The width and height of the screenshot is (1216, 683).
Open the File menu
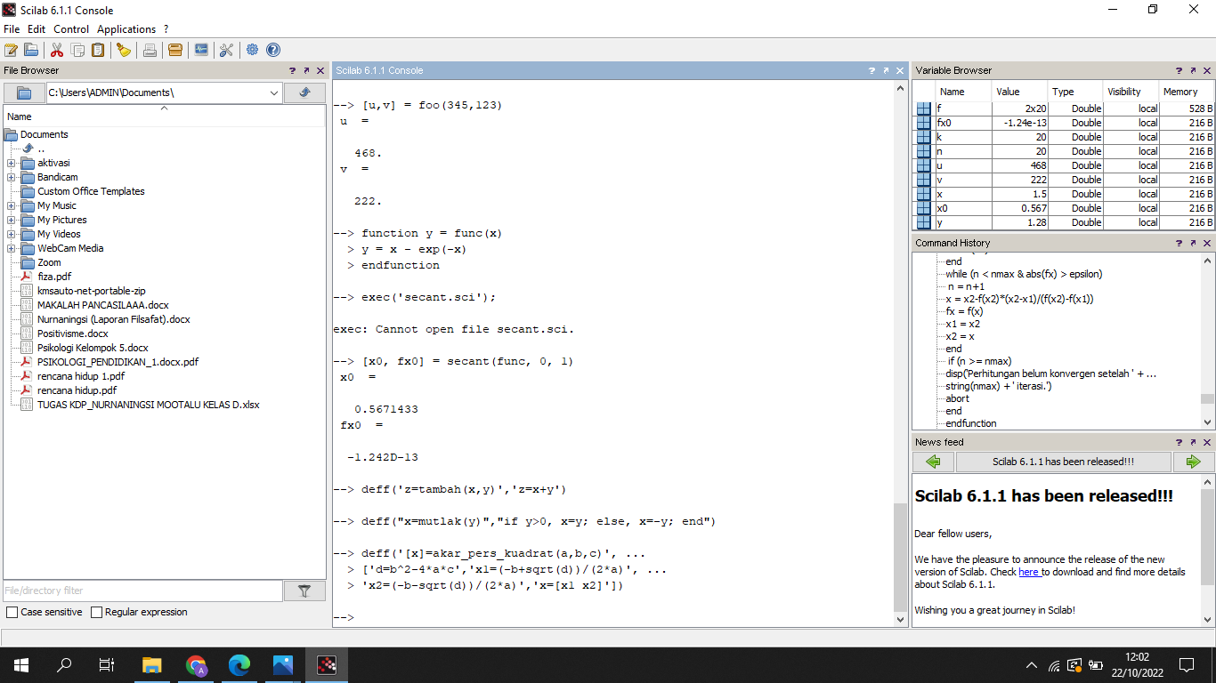click(12, 29)
